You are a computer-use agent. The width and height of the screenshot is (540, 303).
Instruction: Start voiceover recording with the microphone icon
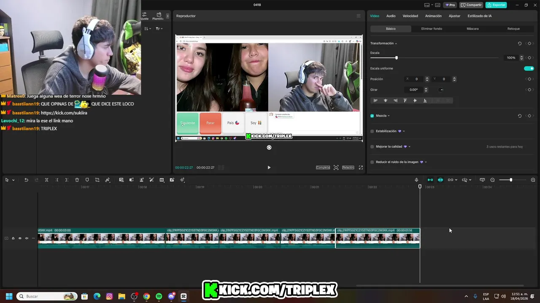tap(416, 180)
